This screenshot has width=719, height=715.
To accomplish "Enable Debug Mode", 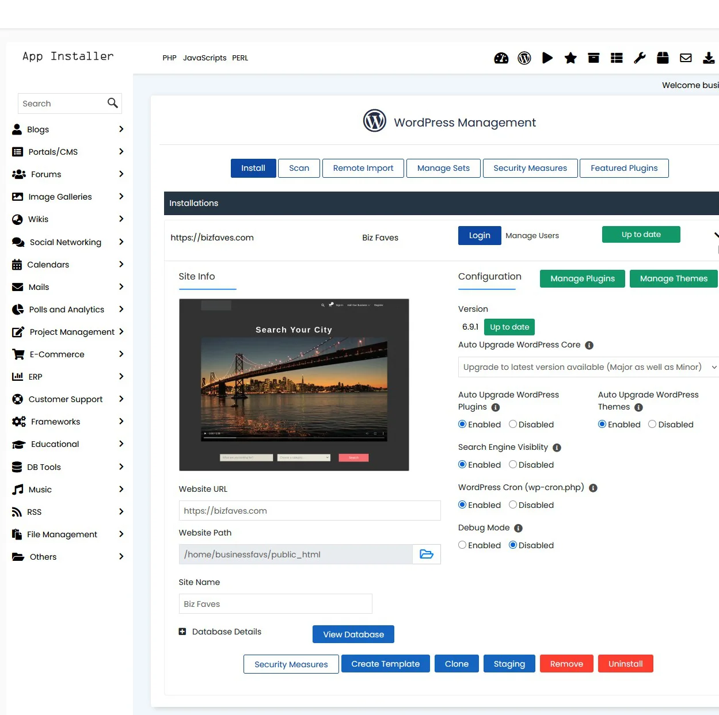I will (x=462, y=545).
